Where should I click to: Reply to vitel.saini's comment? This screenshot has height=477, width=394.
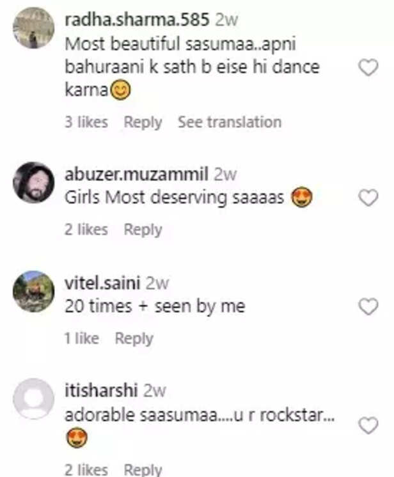[x=134, y=338]
